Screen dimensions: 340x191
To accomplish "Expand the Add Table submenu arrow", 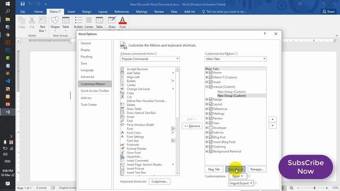I will [x=173, y=73].
